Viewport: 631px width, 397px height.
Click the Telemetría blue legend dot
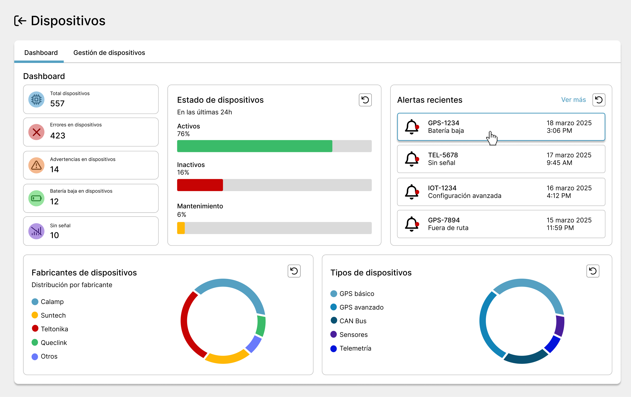[333, 349]
